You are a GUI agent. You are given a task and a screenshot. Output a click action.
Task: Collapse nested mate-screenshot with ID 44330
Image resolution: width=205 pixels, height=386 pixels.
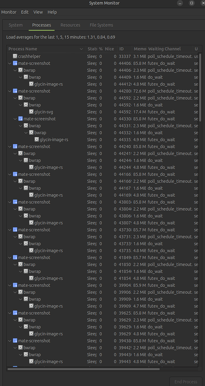point(15,119)
